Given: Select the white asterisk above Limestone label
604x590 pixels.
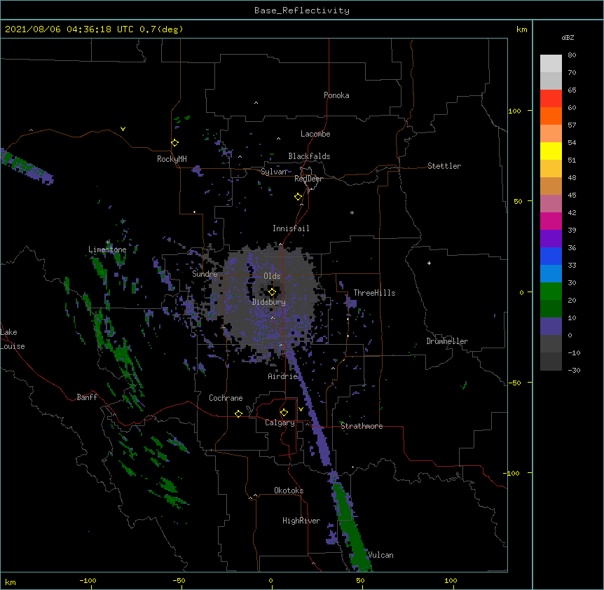Looking at the screenshot, I should click(x=108, y=242).
